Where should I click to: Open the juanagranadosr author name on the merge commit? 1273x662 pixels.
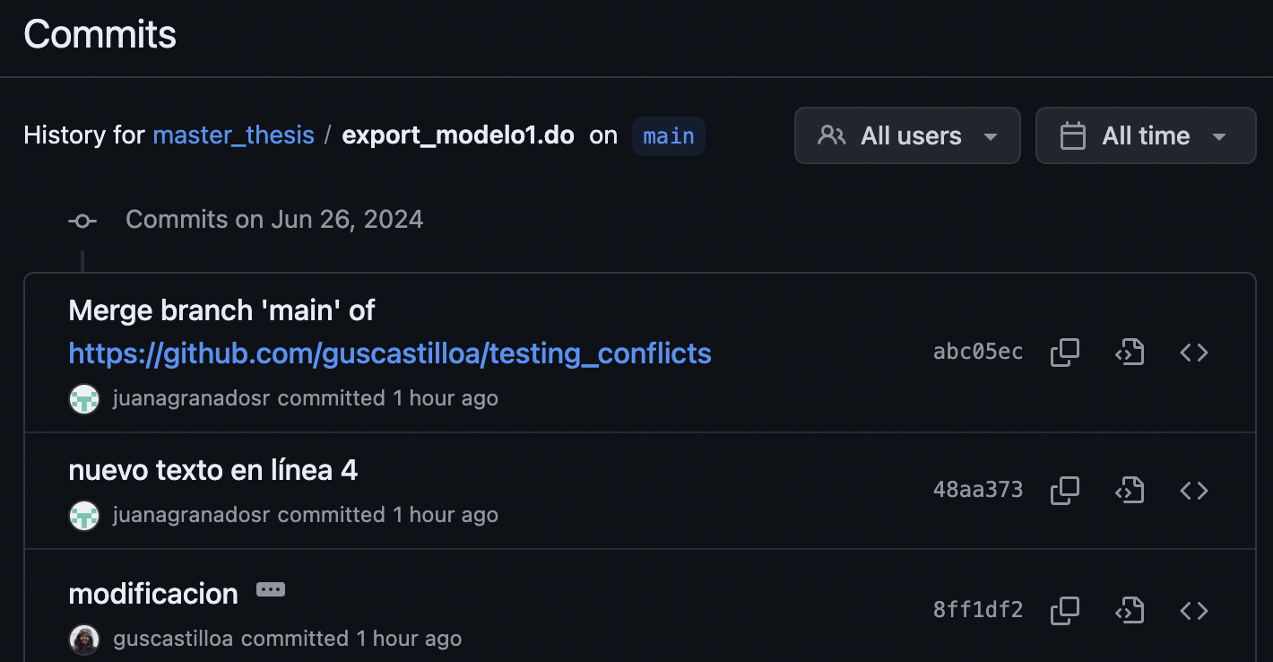point(191,398)
